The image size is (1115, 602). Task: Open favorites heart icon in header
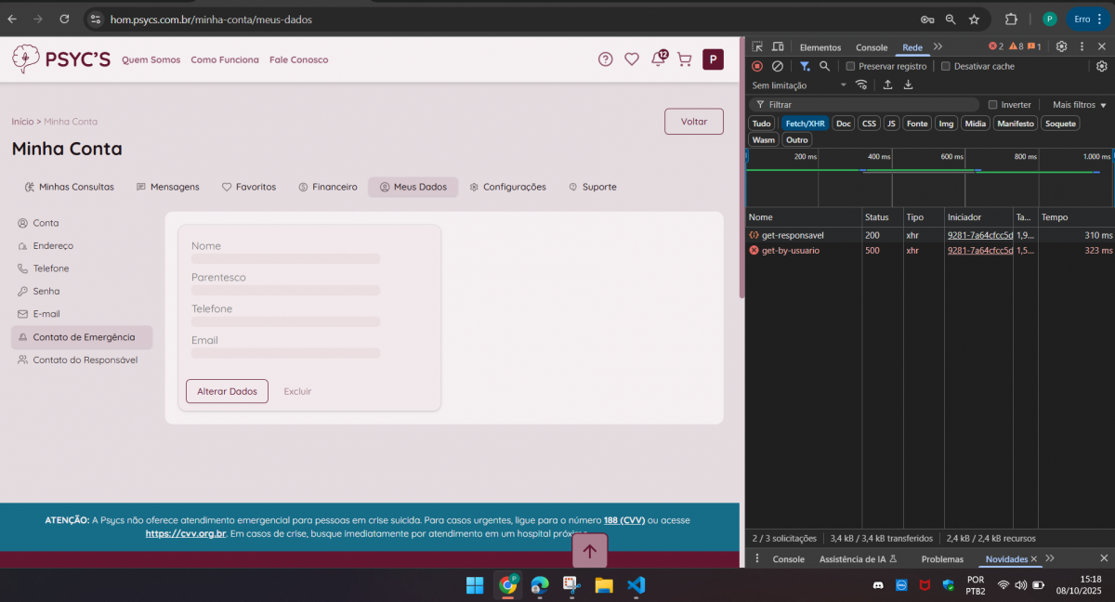pos(632,59)
